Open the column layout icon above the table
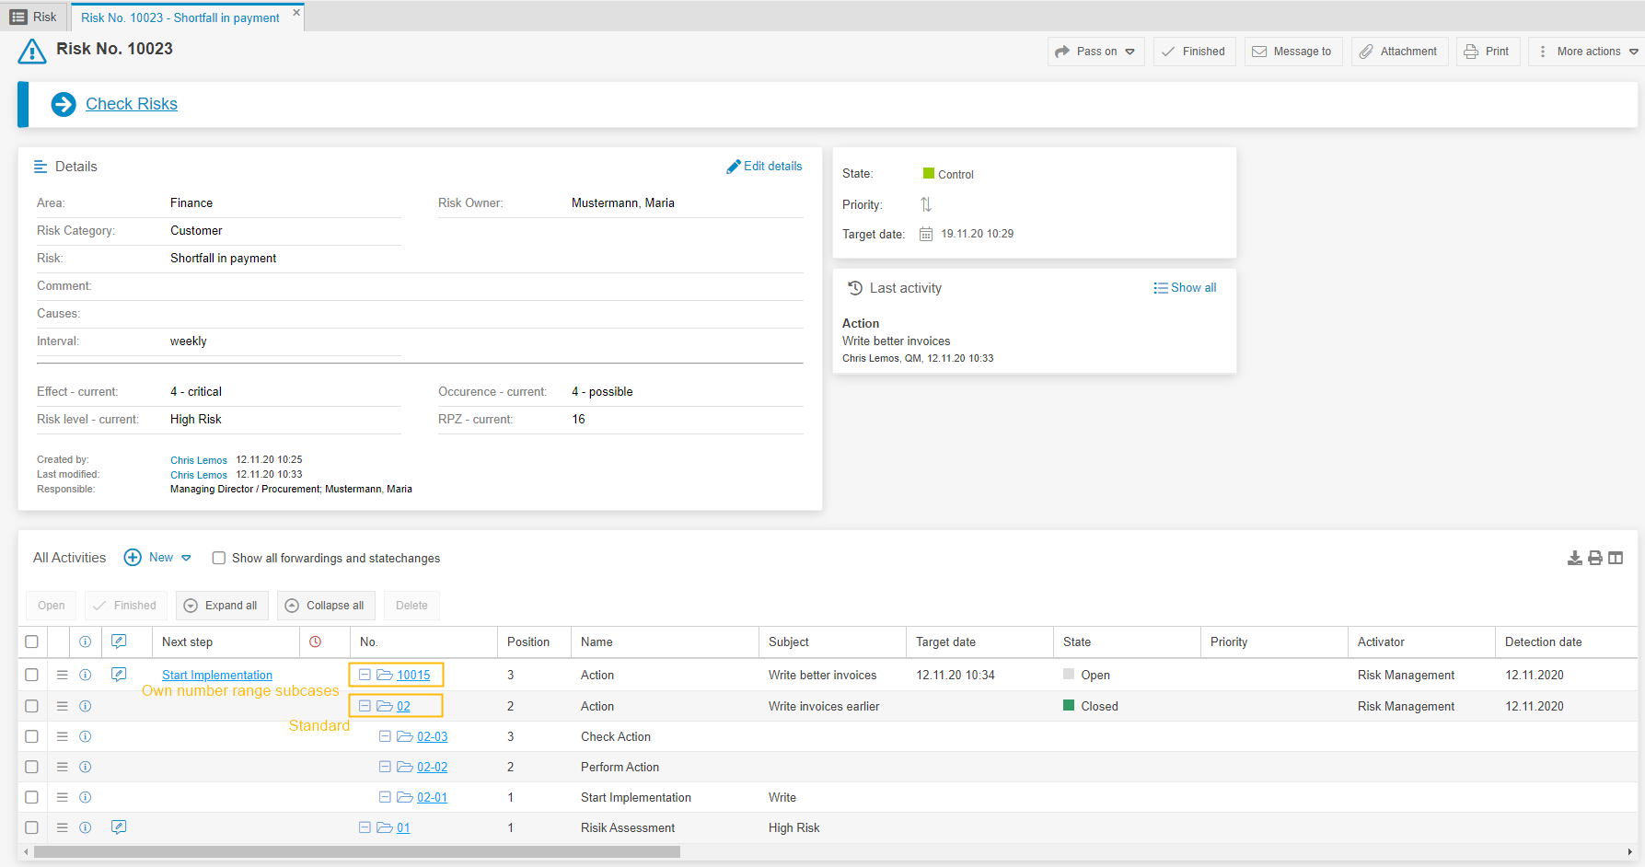 click(1616, 558)
